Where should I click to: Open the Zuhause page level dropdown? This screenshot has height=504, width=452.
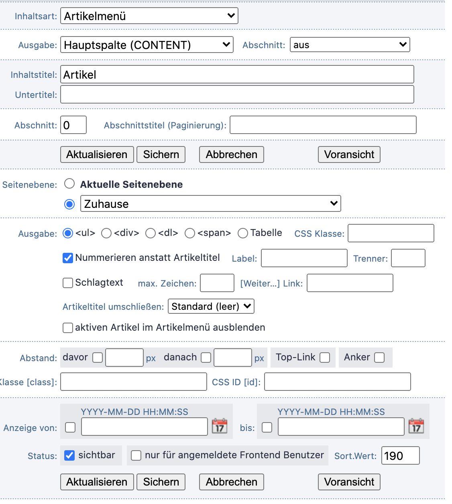(210, 204)
